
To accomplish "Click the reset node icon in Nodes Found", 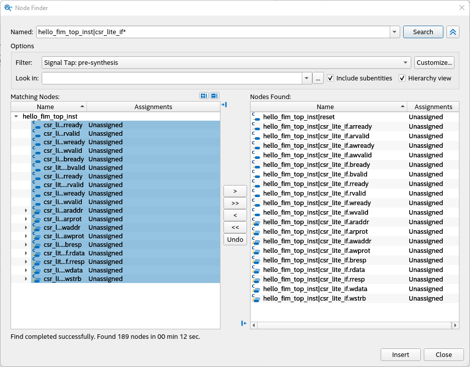I will point(256,117).
